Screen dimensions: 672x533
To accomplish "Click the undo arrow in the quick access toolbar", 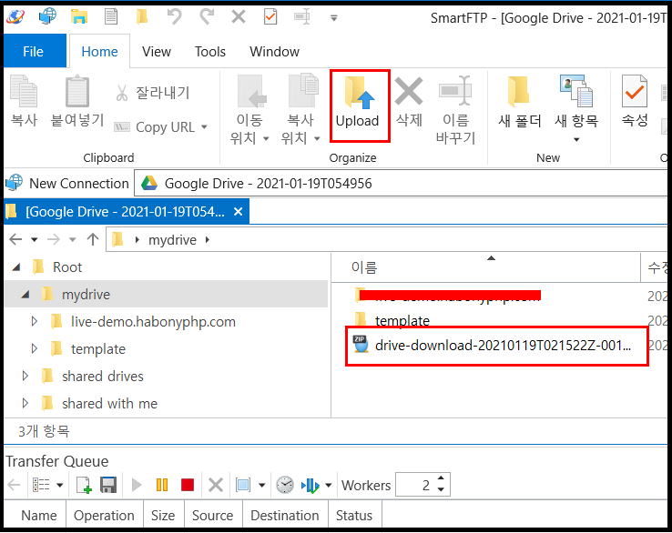I will [x=174, y=17].
